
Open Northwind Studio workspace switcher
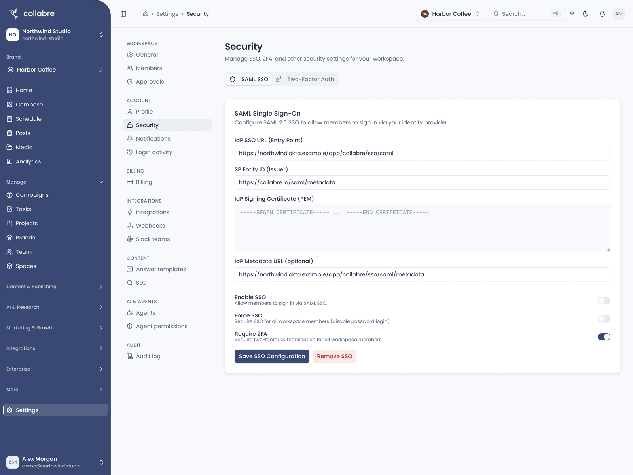point(55,35)
